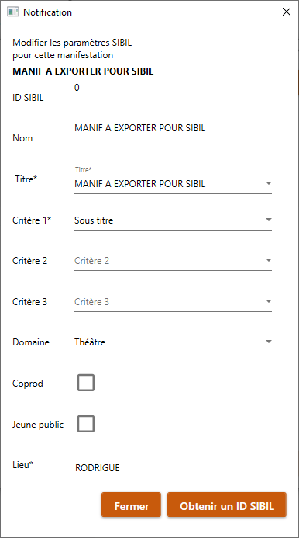The width and height of the screenshot is (299, 538).
Task: Click 'Obtenir un ID SIBIL' button
Action: 227,505
